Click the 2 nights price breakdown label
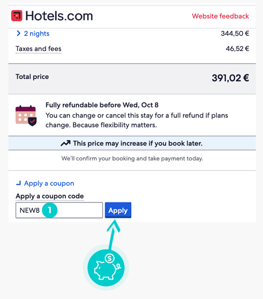Screen dimensions: 263x299 click(x=37, y=33)
